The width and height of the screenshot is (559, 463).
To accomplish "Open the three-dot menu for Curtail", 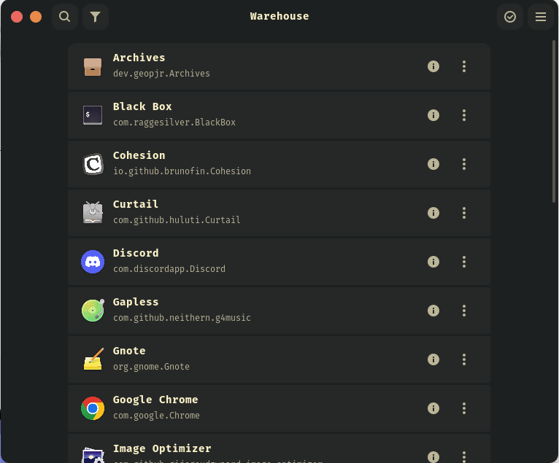I will tap(464, 213).
